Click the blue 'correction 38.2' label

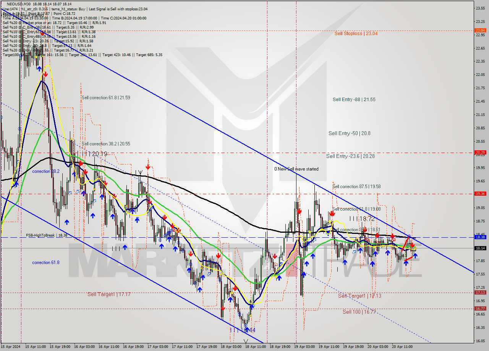coord(46,172)
